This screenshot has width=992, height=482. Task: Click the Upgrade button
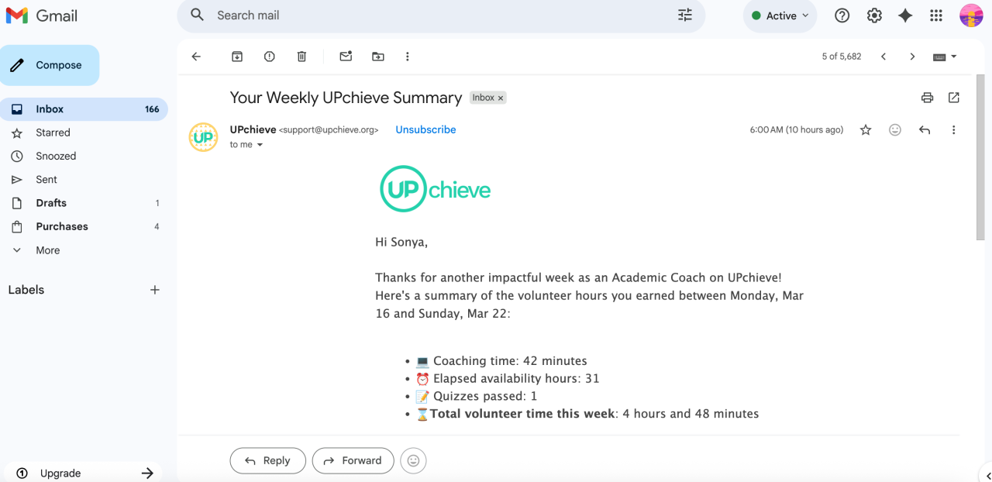[x=84, y=473]
